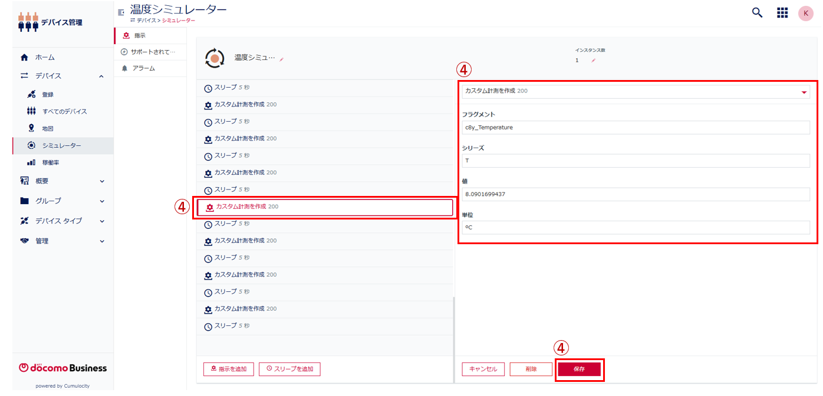Collapse the デバイス menu section
This screenshot has height=396, width=823.
(x=101, y=76)
